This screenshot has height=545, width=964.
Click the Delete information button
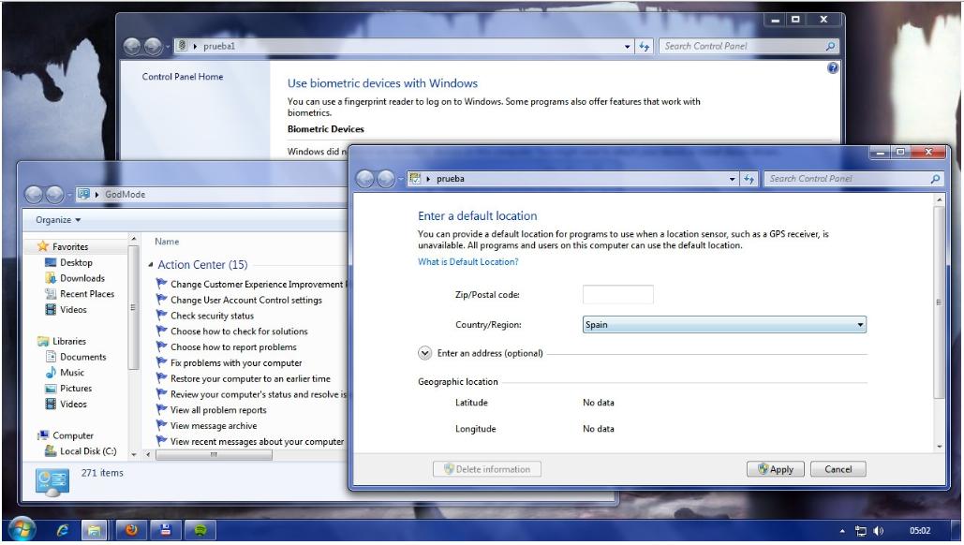487,469
